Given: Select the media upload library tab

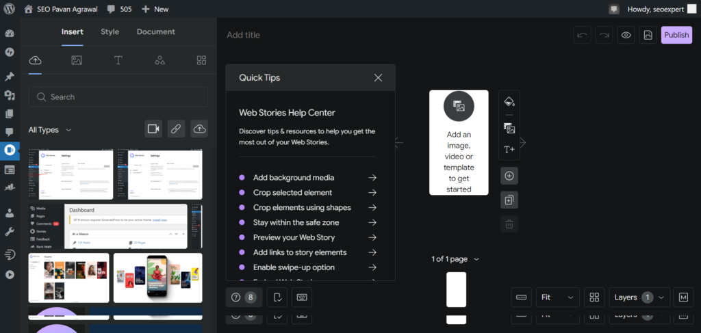Looking at the screenshot, I should point(35,60).
